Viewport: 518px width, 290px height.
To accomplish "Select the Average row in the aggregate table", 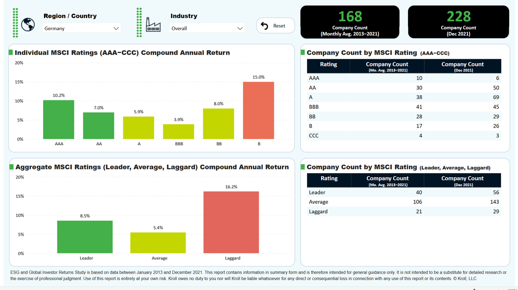I will pos(404,202).
